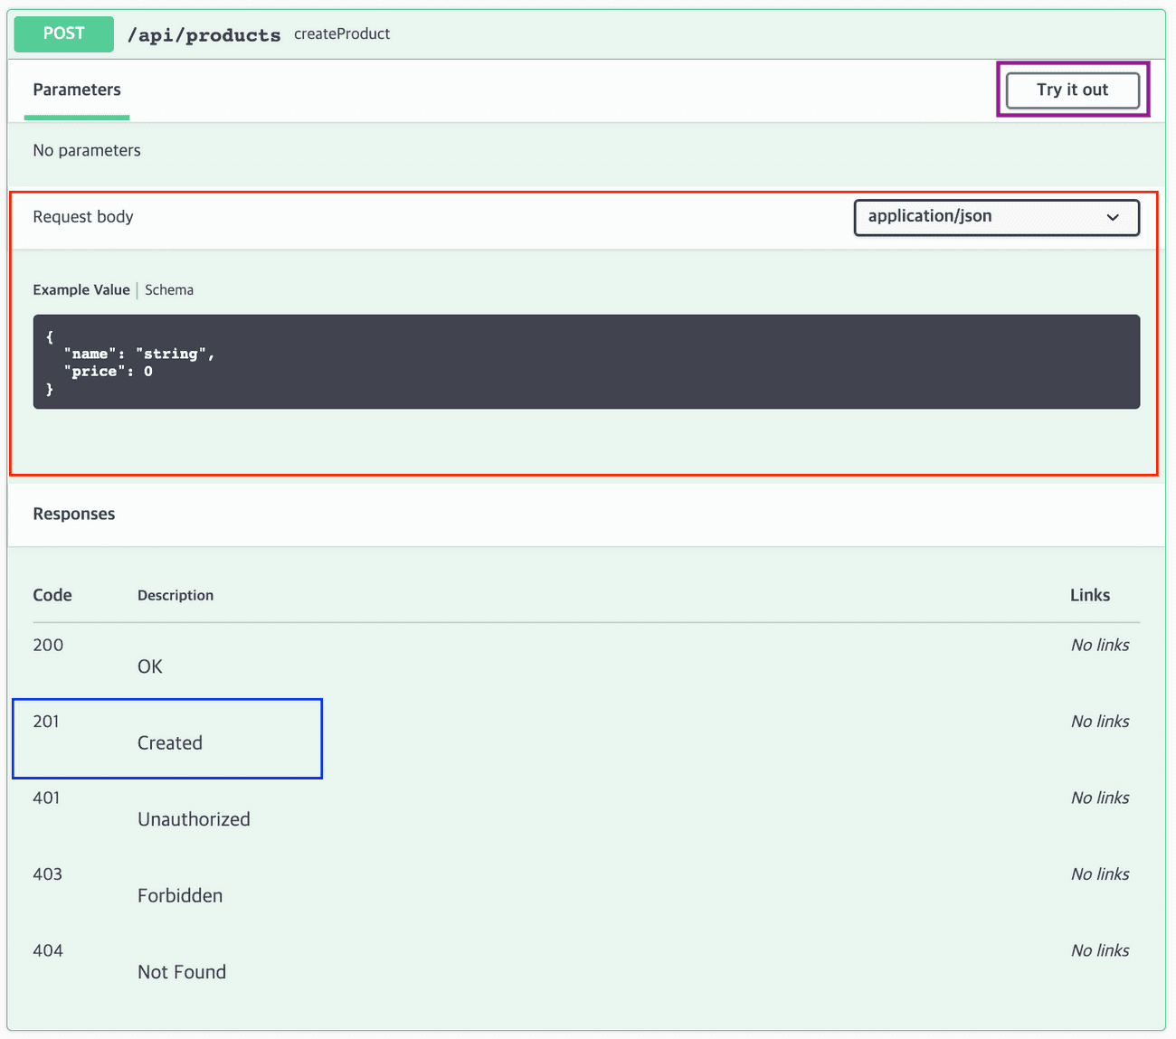This screenshot has width=1176, height=1039.
Task: Click the Request body label
Action: 83,217
